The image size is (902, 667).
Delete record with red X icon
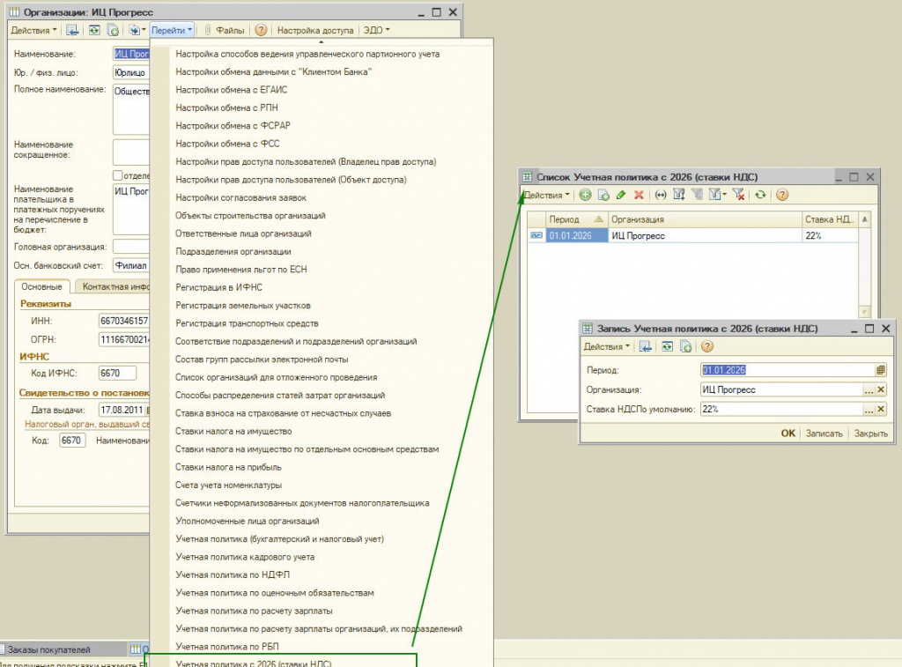[639, 195]
